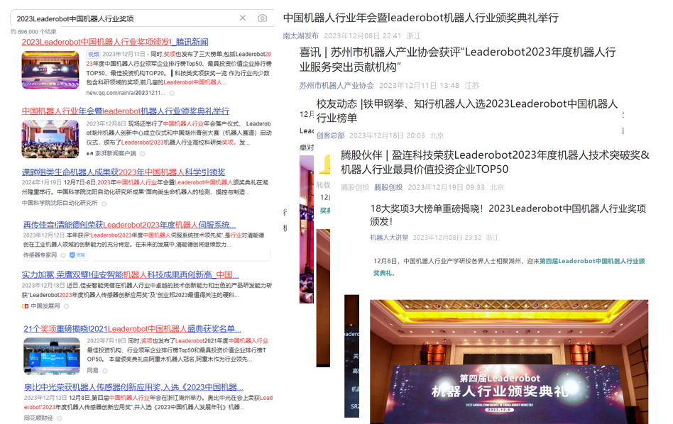Image resolution: width=673 pixels, height=424 pixels.
Task: Click the blue shield '保障' badge
Action: [x=77, y=255]
